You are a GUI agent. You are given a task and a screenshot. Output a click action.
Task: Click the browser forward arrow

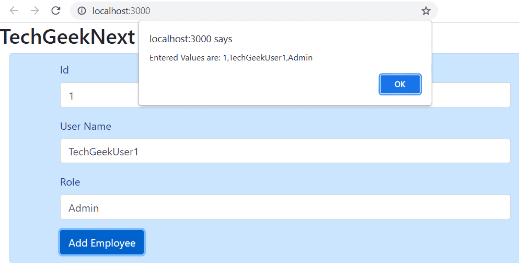pyautogui.click(x=34, y=10)
